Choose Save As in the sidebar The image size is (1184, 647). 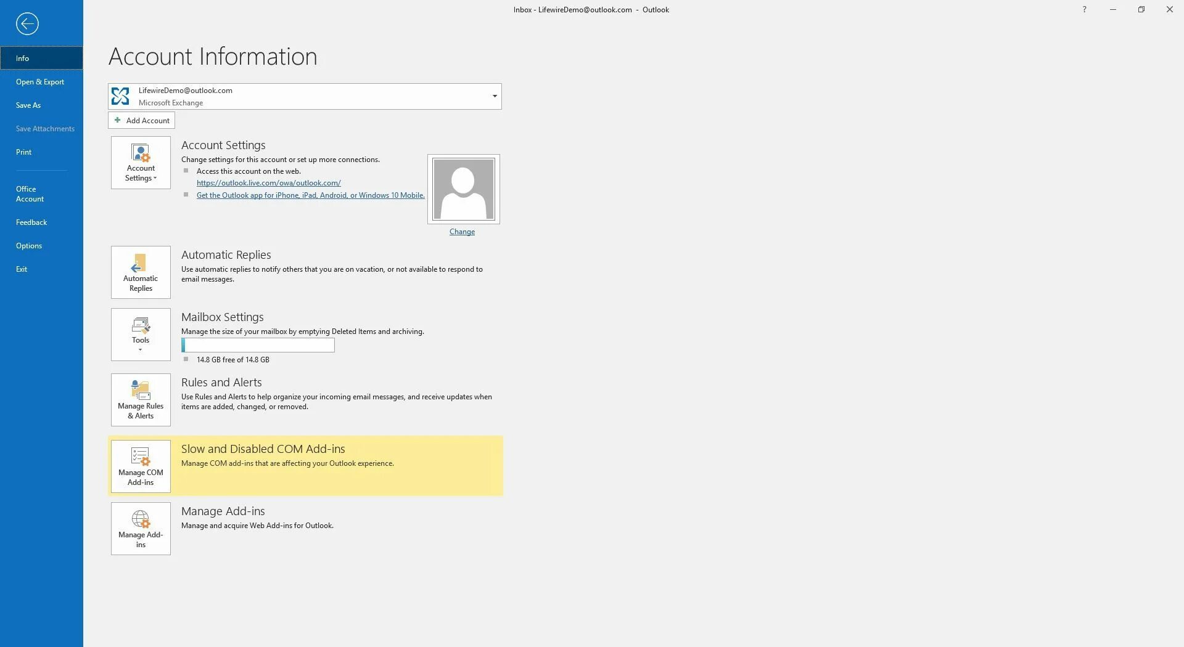coord(41,105)
